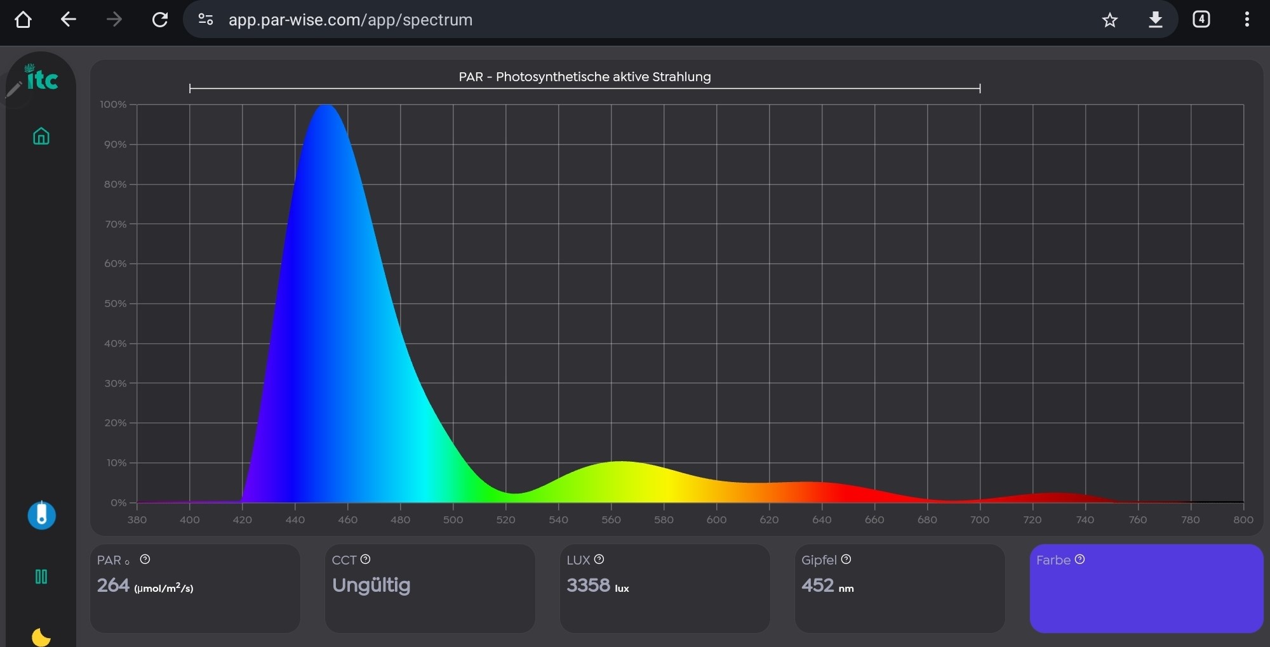The image size is (1270, 647).
Task: Open help info next to Gipfel
Action: (846, 559)
